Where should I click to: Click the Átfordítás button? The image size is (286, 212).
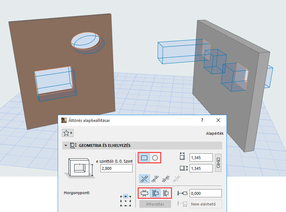[155, 204]
